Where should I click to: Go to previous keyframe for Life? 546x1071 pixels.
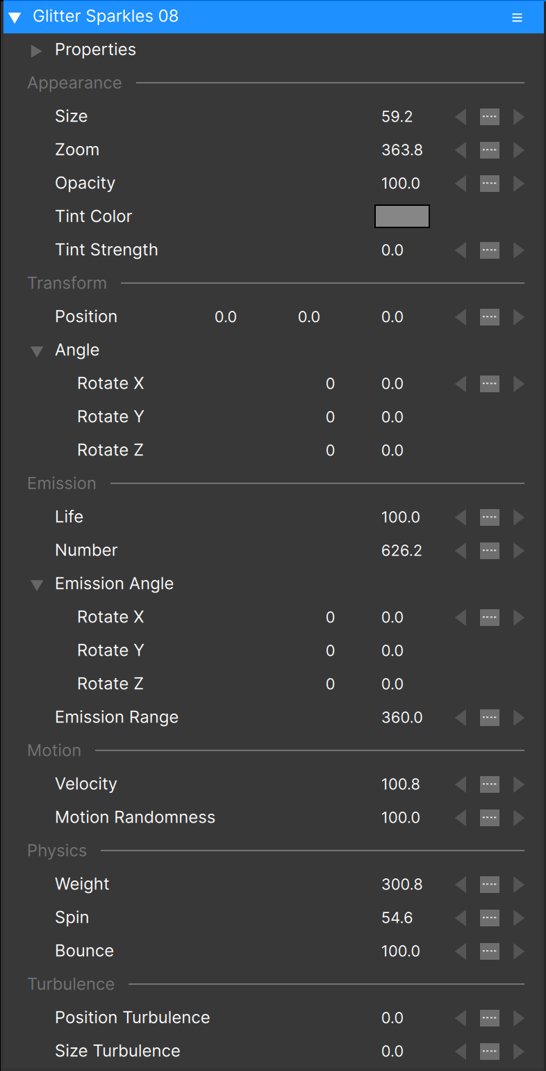[461, 517]
